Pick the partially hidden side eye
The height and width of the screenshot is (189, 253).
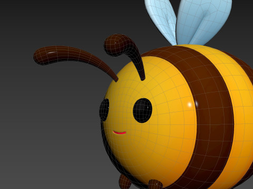[104, 110]
